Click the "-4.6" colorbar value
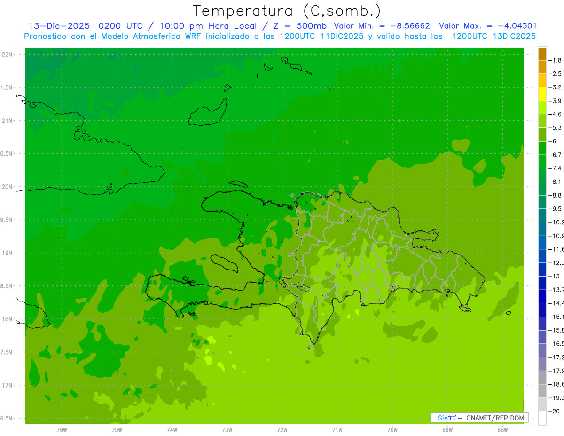This screenshot has width=564, height=436. pos(555,114)
